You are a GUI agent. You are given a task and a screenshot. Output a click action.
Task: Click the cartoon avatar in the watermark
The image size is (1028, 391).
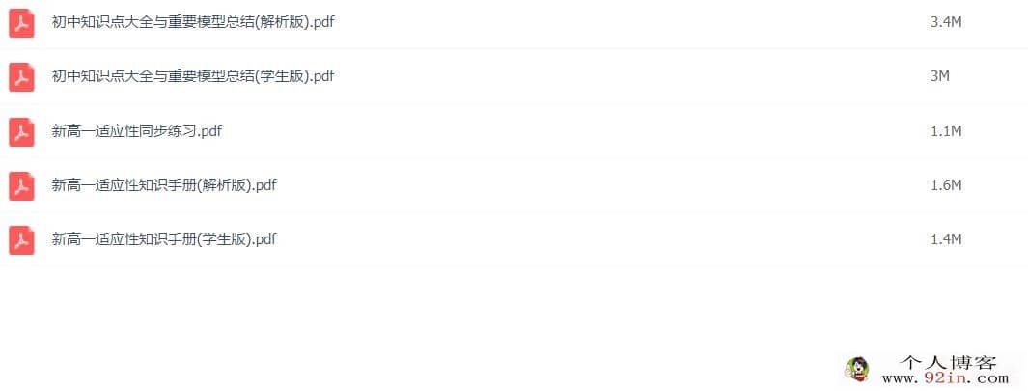[x=856, y=370]
